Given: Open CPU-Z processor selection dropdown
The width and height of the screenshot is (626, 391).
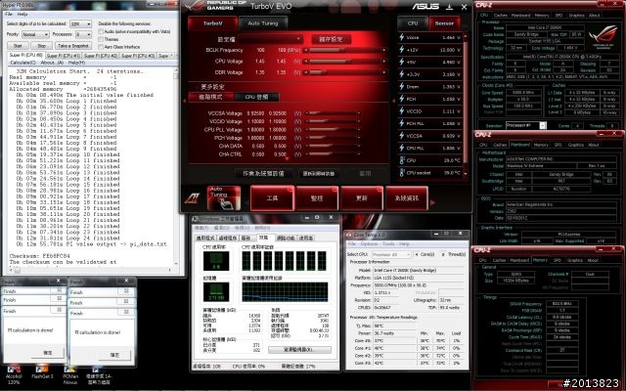Looking at the screenshot, I should pyautogui.click(x=525, y=125).
